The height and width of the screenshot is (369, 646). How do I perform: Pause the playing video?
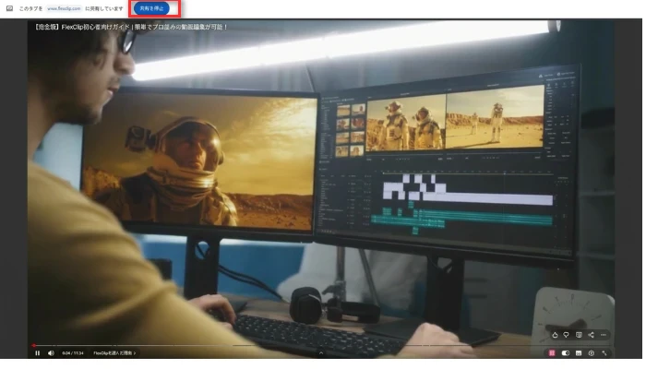pyautogui.click(x=38, y=353)
